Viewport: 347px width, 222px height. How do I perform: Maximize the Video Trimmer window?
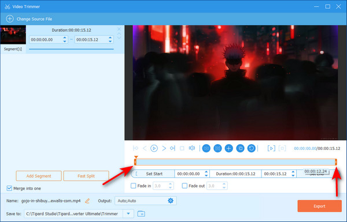328,6
